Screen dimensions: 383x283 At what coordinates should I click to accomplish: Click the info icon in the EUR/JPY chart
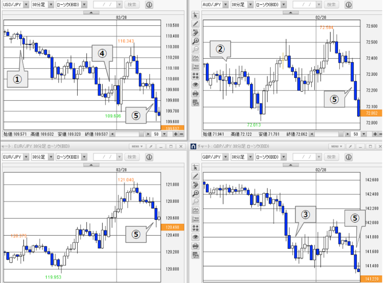149,157
